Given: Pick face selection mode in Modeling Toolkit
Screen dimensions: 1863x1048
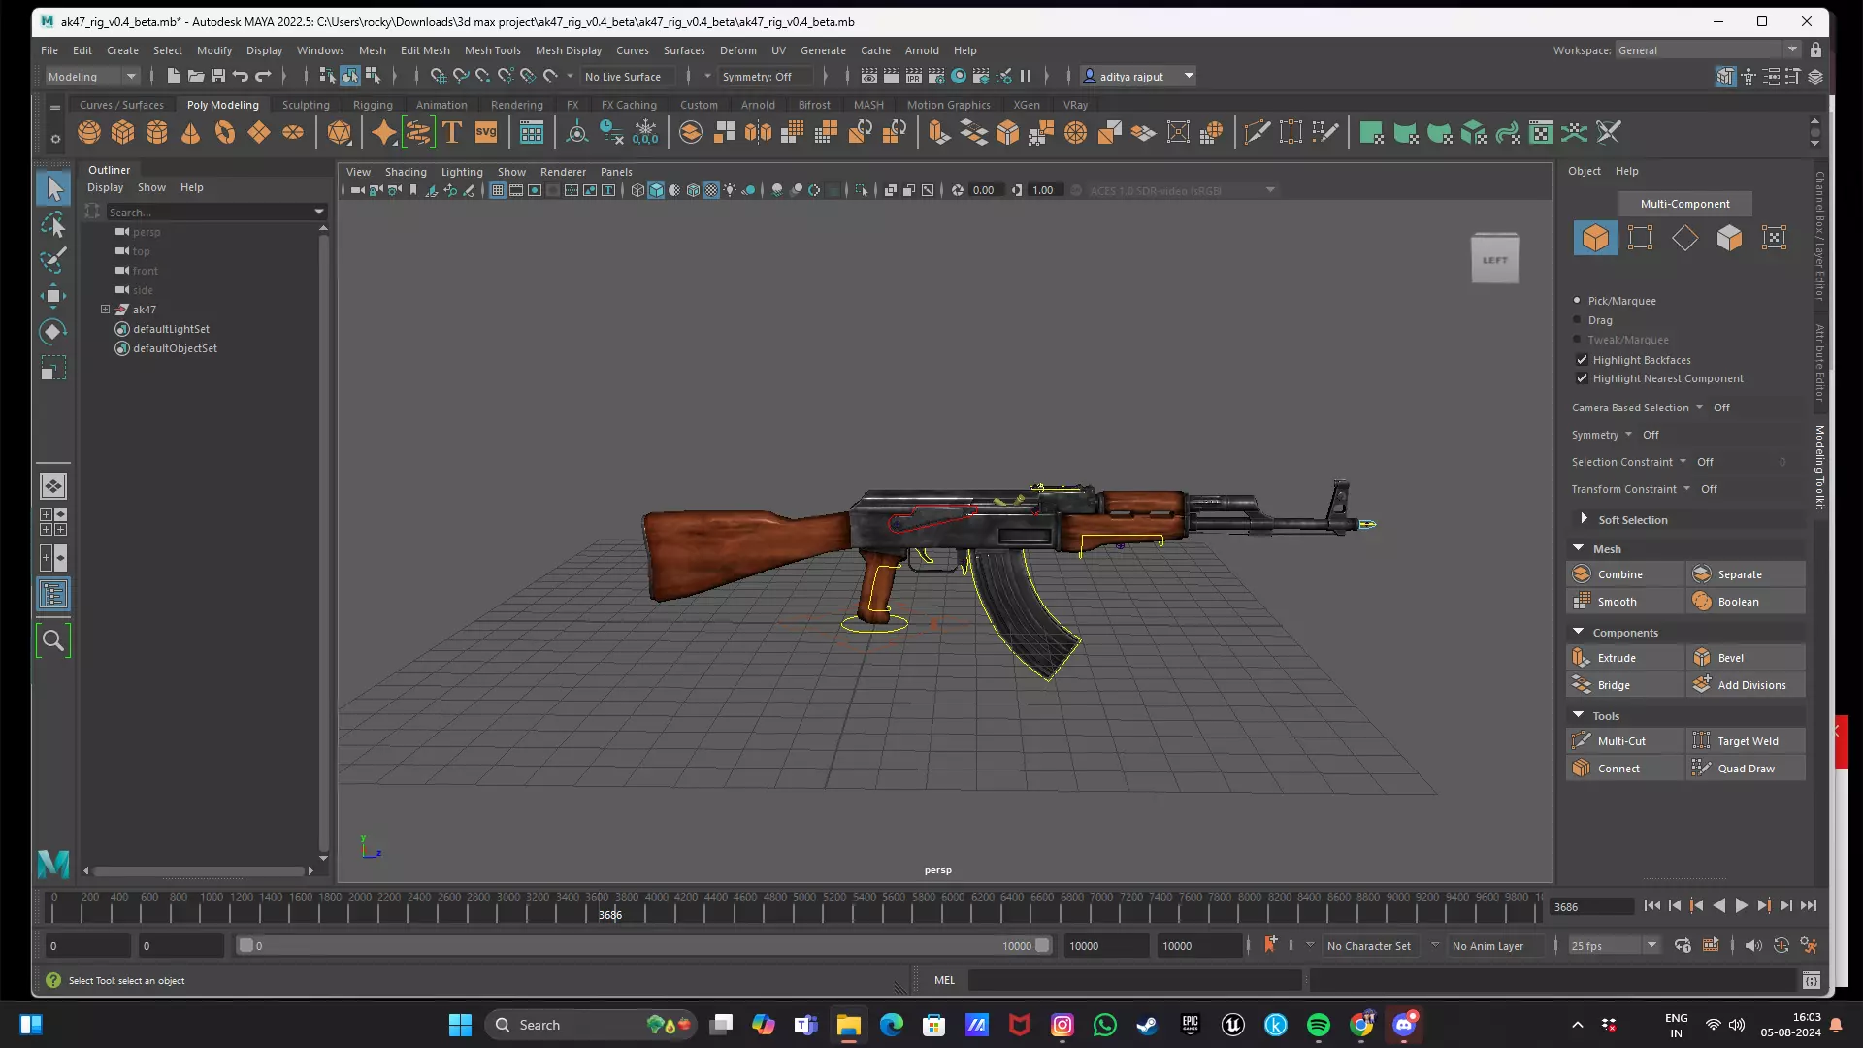Looking at the screenshot, I should pos(1729,238).
